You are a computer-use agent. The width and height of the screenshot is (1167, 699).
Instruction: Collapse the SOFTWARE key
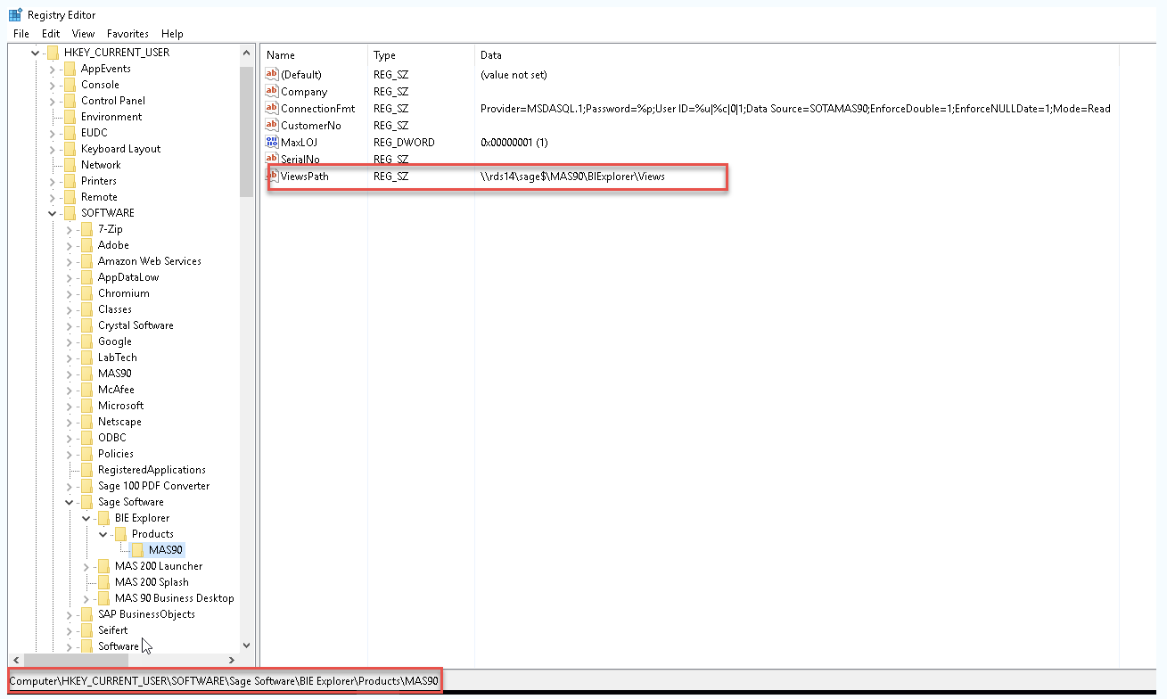(x=53, y=213)
